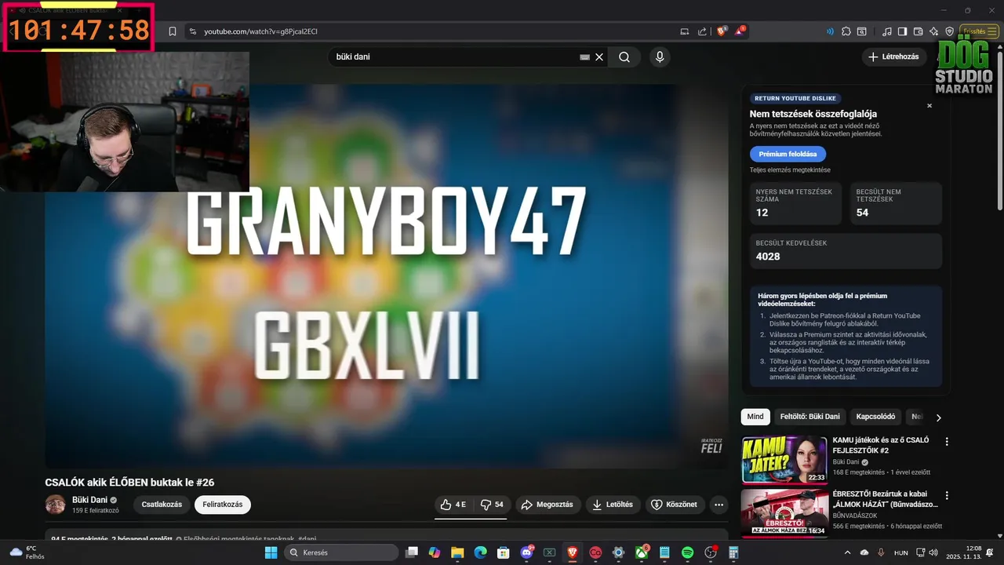Toggle the browser sidebar panel icon
This screenshot has width=1004, height=565.
click(902, 31)
